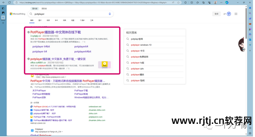Open sidebar settings gear icon at bottom

[x=250, y=133]
